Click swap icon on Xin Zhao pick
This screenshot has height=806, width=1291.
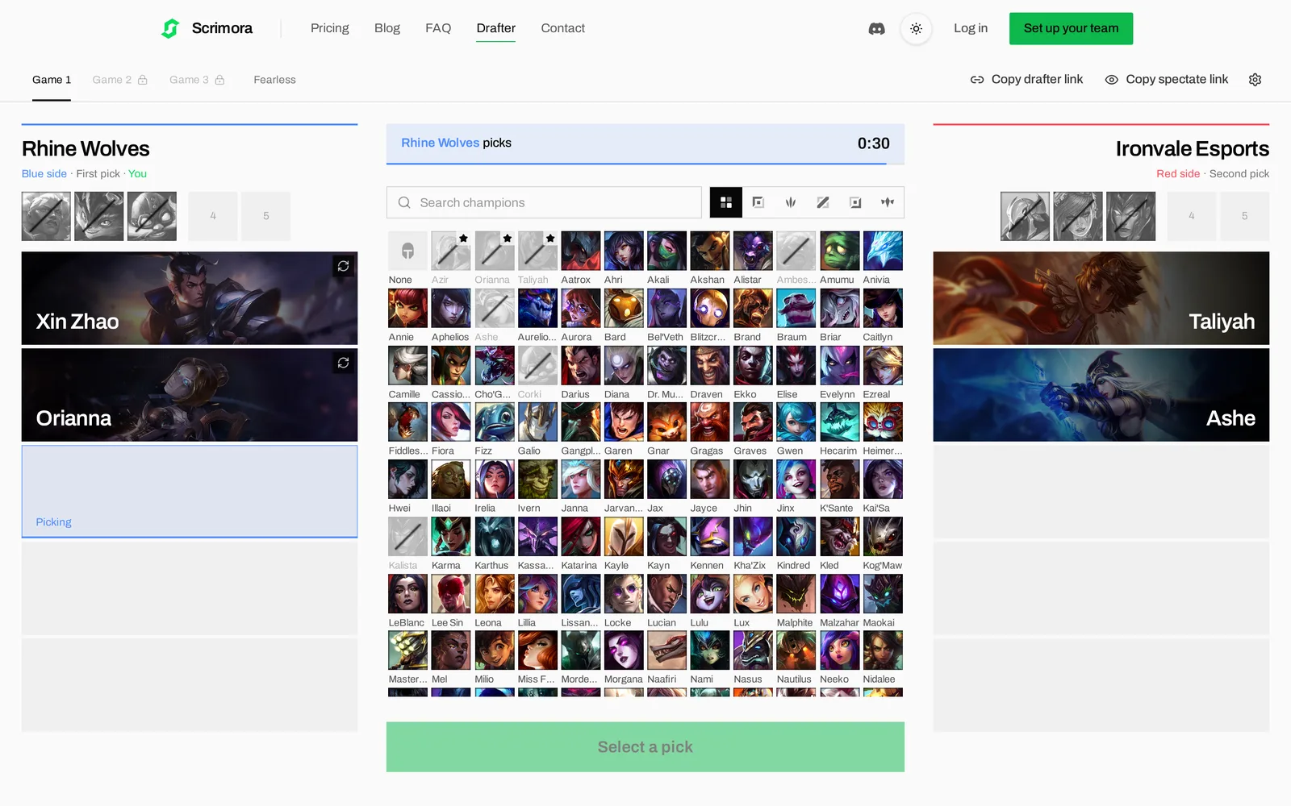click(343, 266)
